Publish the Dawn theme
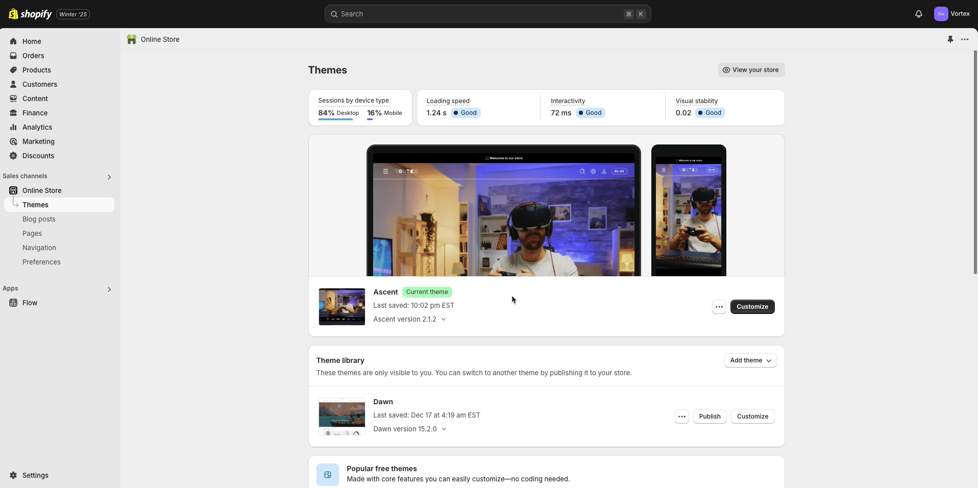Viewport: 978px width, 488px height. pyautogui.click(x=710, y=417)
